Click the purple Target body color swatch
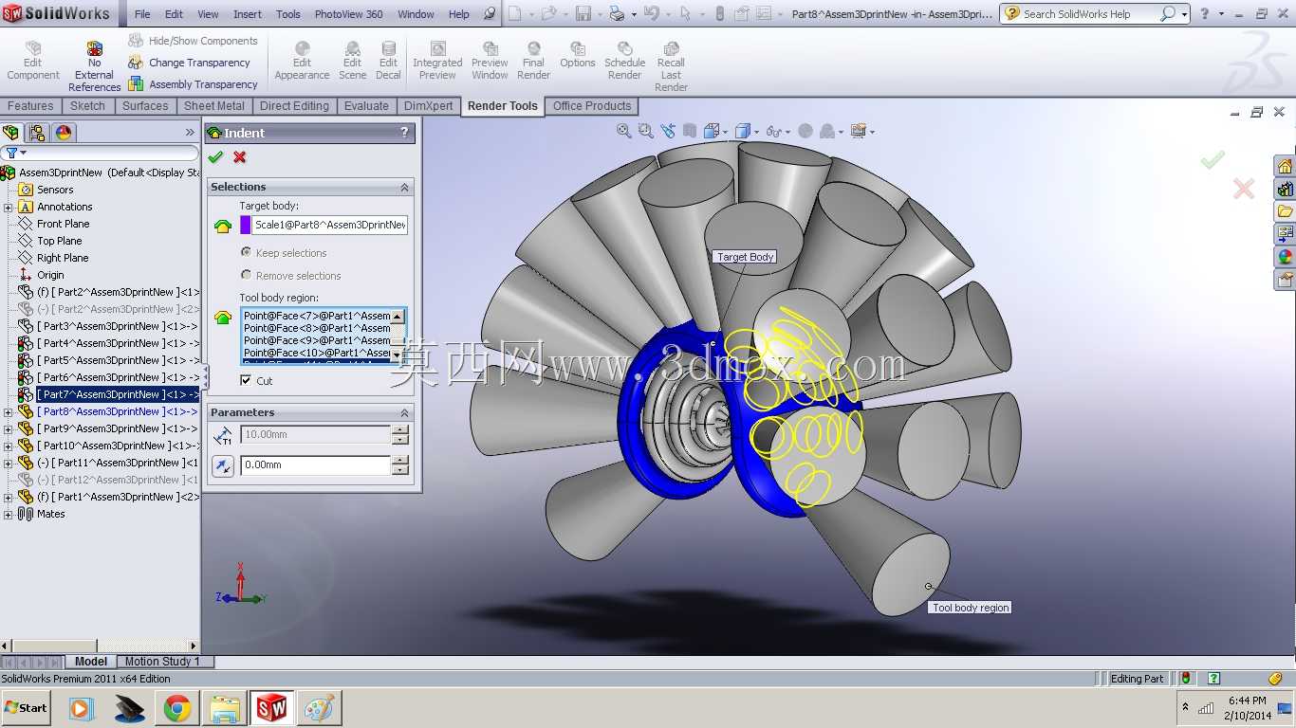 (x=246, y=225)
